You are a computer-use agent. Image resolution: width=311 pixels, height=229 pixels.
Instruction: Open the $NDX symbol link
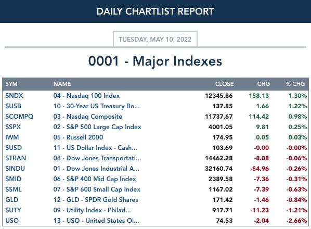pyautogui.click(x=14, y=96)
